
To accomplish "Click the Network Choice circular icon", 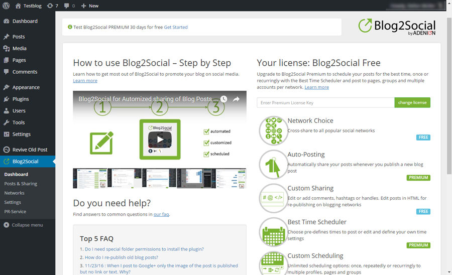I will click(x=273, y=131).
